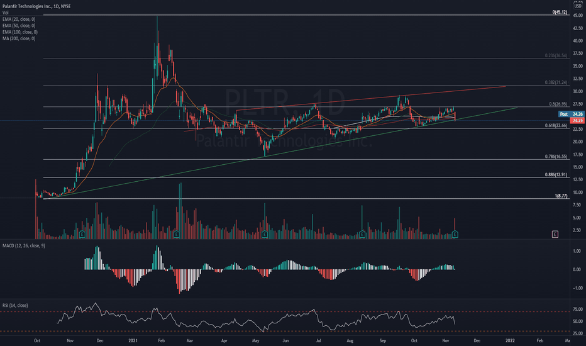This screenshot has height=346, width=586.
Task: Select Fibonacci level label 0.5(26.95)
Action: coord(558,104)
